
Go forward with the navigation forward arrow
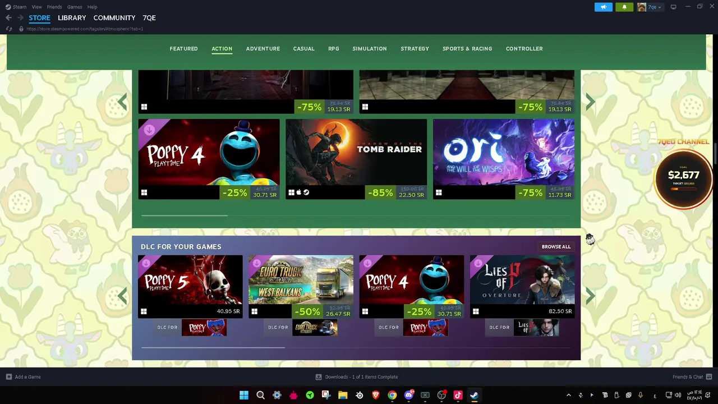pyautogui.click(x=20, y=18)
